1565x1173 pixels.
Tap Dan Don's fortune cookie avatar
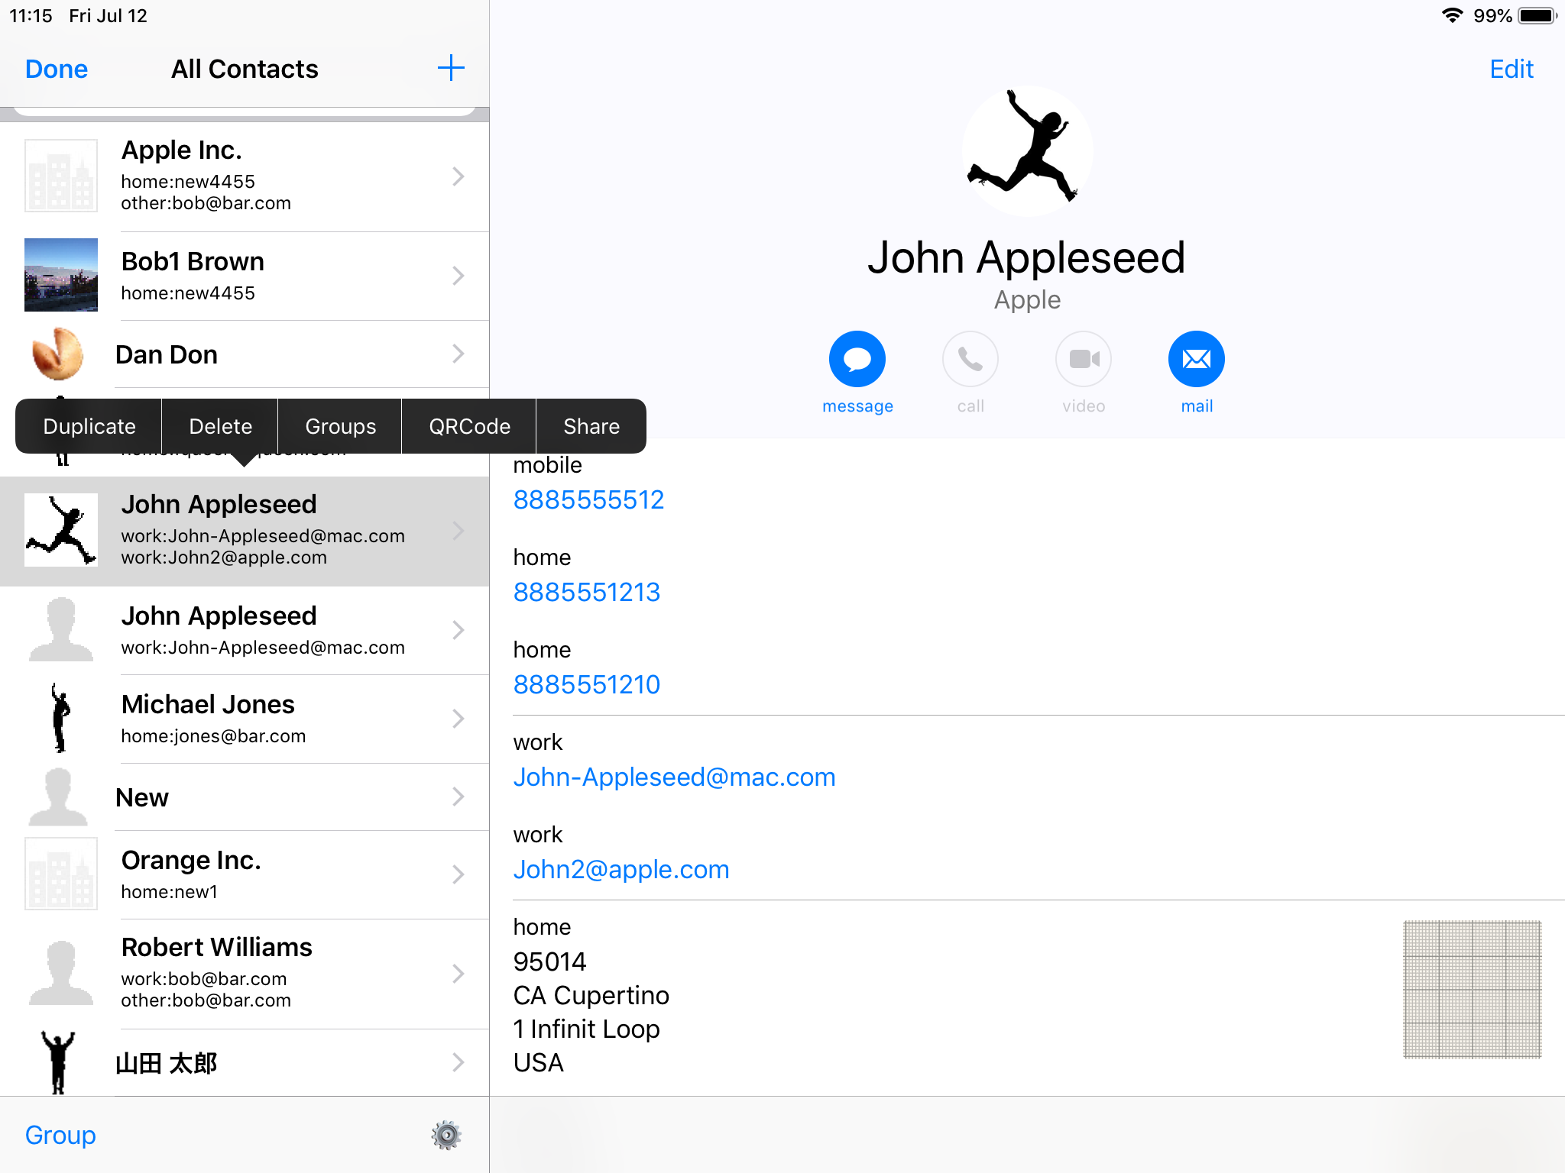click(58, 354)
